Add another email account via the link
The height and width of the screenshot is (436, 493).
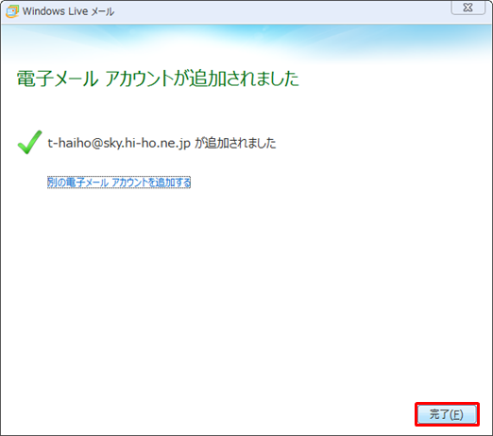point(119,183)
